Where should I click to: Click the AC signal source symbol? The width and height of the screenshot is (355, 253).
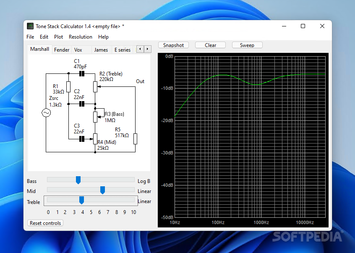[x=46, y=113]
